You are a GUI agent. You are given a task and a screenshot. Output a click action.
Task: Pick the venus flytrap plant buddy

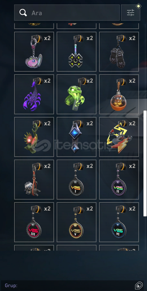pos(34,137)
